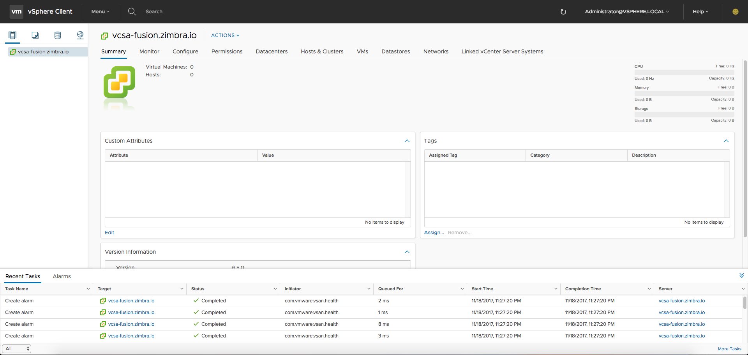Open the ACTIONS dropdown

point(225,35)
